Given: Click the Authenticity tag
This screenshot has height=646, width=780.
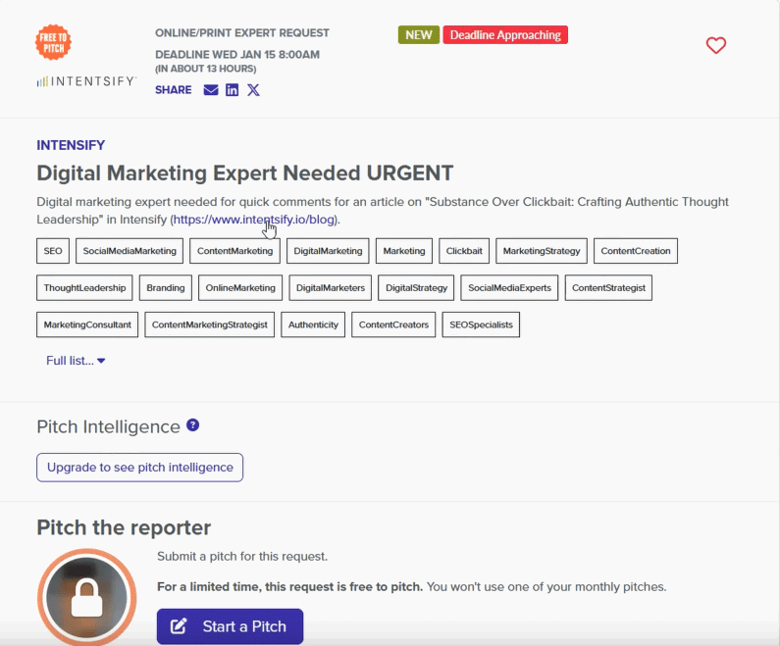Looking at the screenshot, I should pyautogui.click(x=313, y=324).
